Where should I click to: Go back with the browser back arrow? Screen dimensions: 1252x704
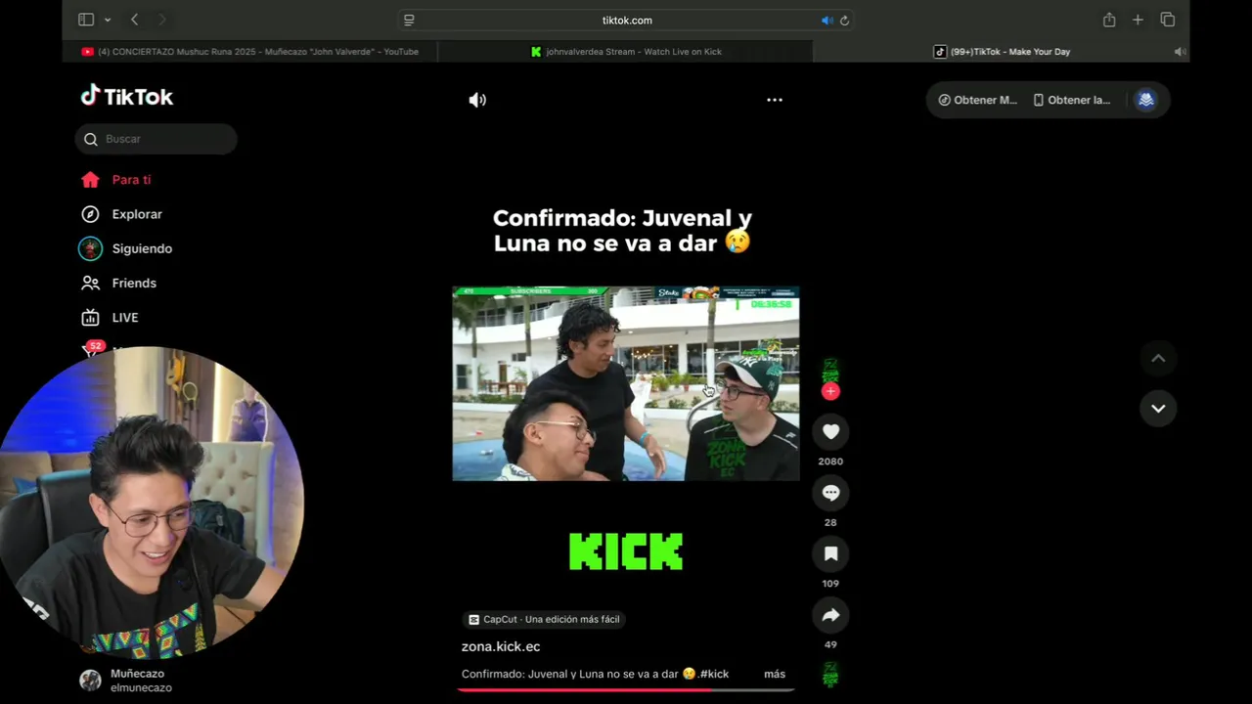pyautogui.click(x=134, y=20)
